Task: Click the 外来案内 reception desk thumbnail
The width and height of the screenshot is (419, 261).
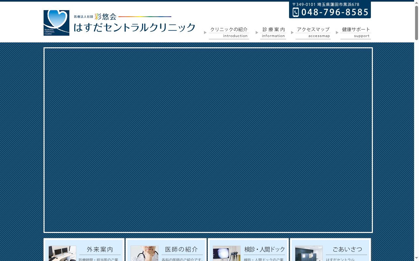Action: click(x=62, y=253)
